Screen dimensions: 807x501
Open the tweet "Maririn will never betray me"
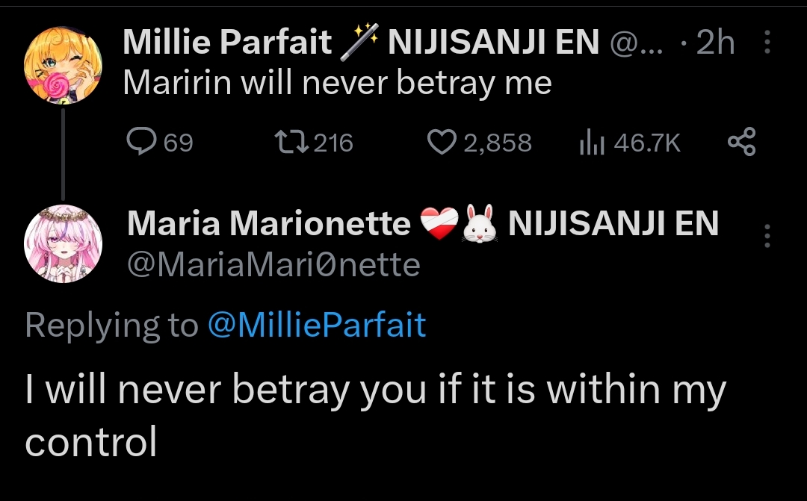pos(337,83)
